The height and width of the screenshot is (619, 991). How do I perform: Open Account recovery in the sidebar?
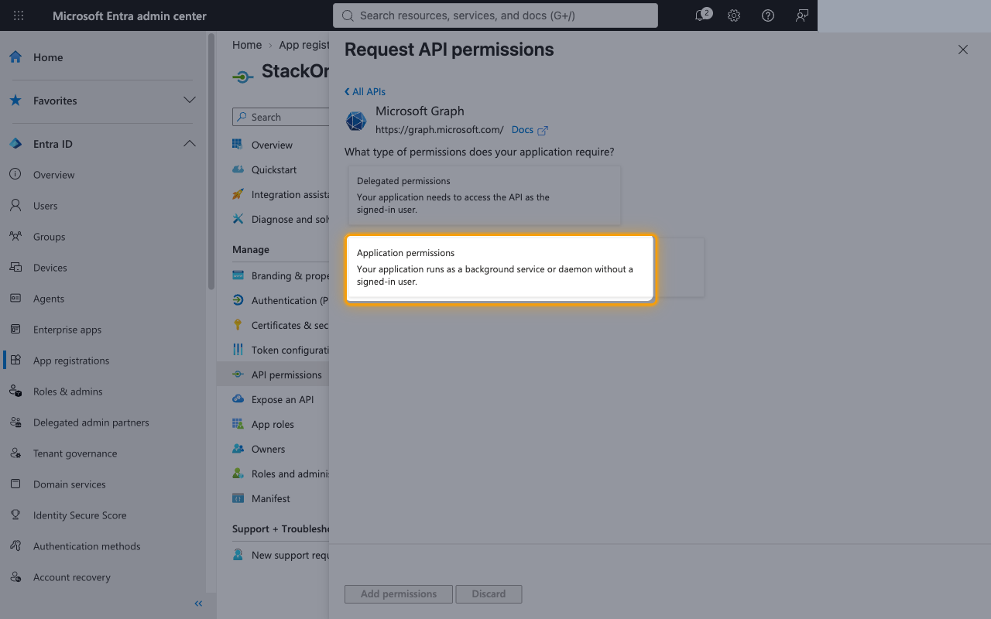coord(72,577)
